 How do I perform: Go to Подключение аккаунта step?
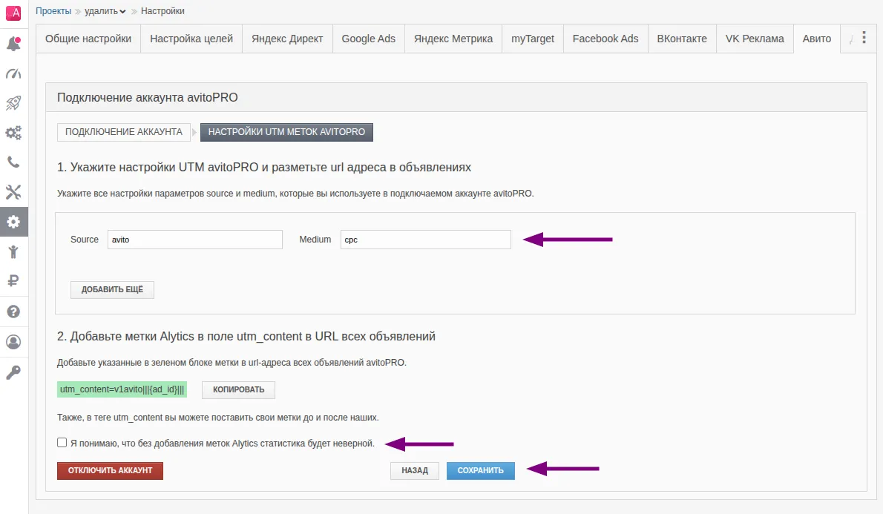pyautogui.click(x=124, y=132)
